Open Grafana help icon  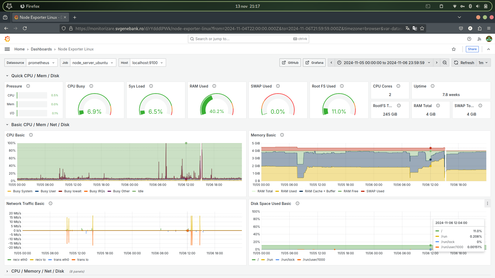(x=469, y=39)
